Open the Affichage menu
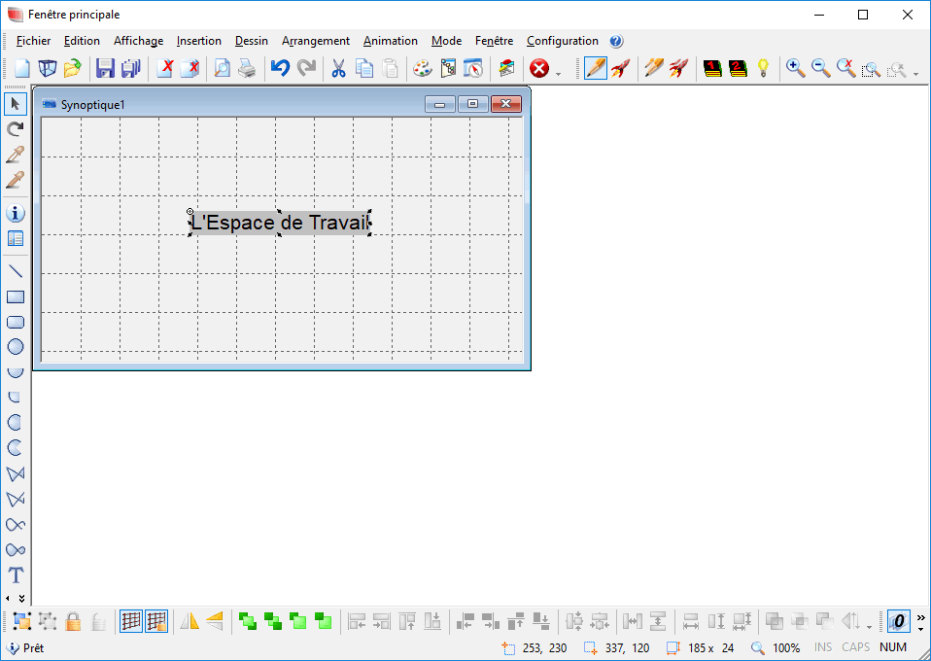Screen dimensions: 931x661 tap(138, 41)
